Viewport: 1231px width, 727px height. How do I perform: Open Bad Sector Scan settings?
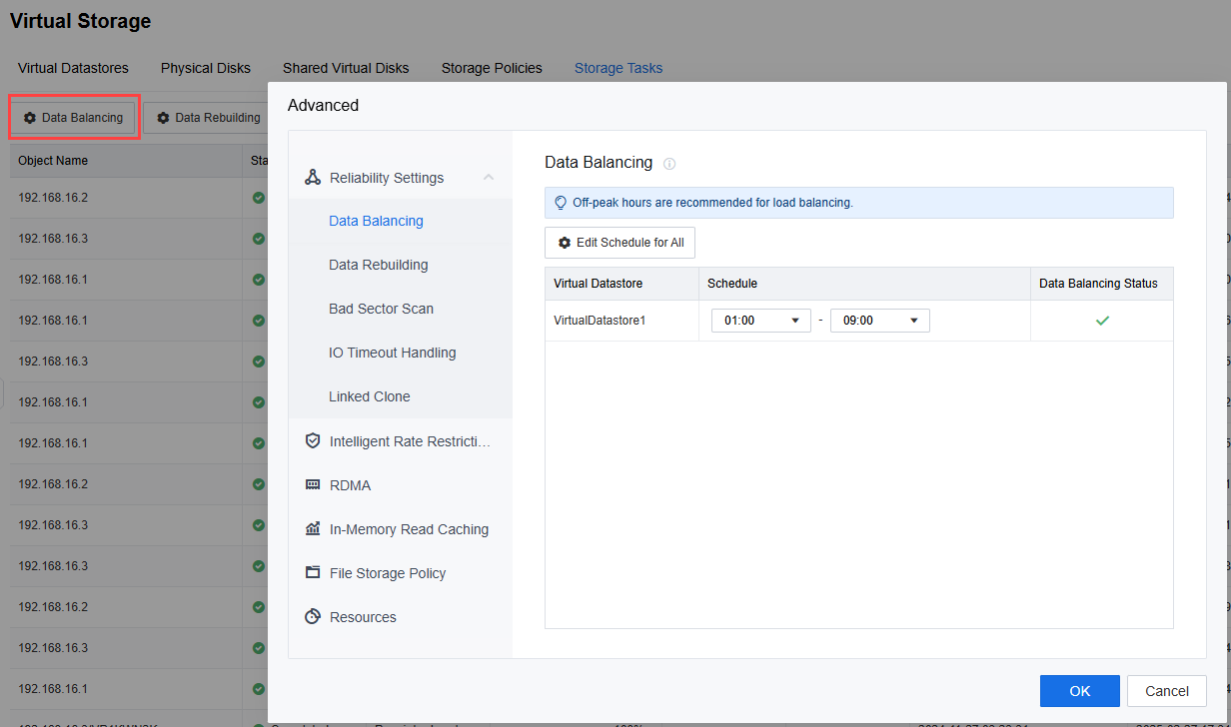point(381,309)
